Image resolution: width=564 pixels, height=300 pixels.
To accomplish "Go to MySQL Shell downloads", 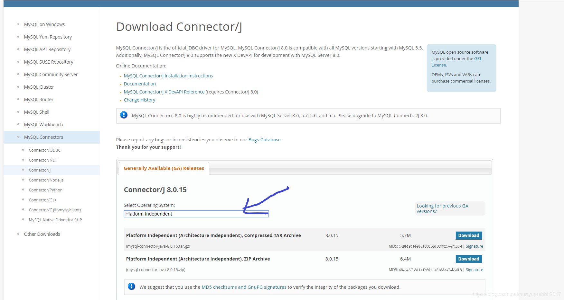I will (36, 112).
